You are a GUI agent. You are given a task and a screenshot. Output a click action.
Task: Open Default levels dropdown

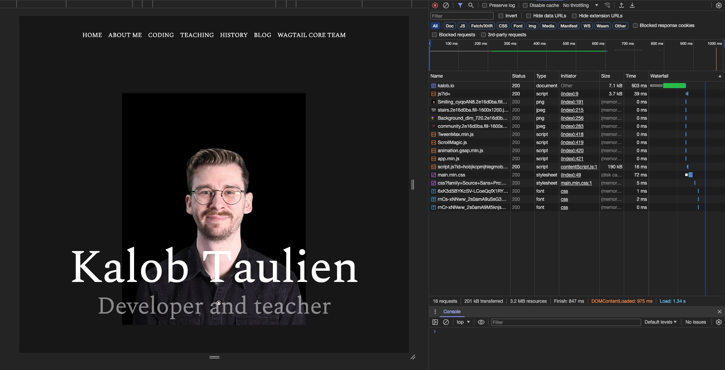pos(660,322)
